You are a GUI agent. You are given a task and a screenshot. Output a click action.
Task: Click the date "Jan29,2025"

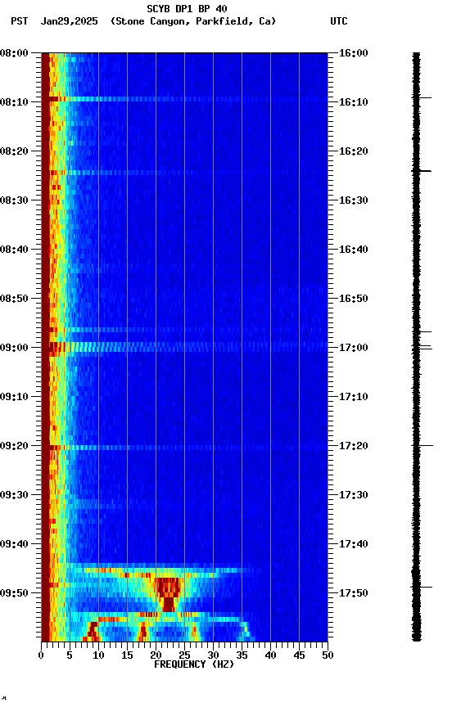69,21
